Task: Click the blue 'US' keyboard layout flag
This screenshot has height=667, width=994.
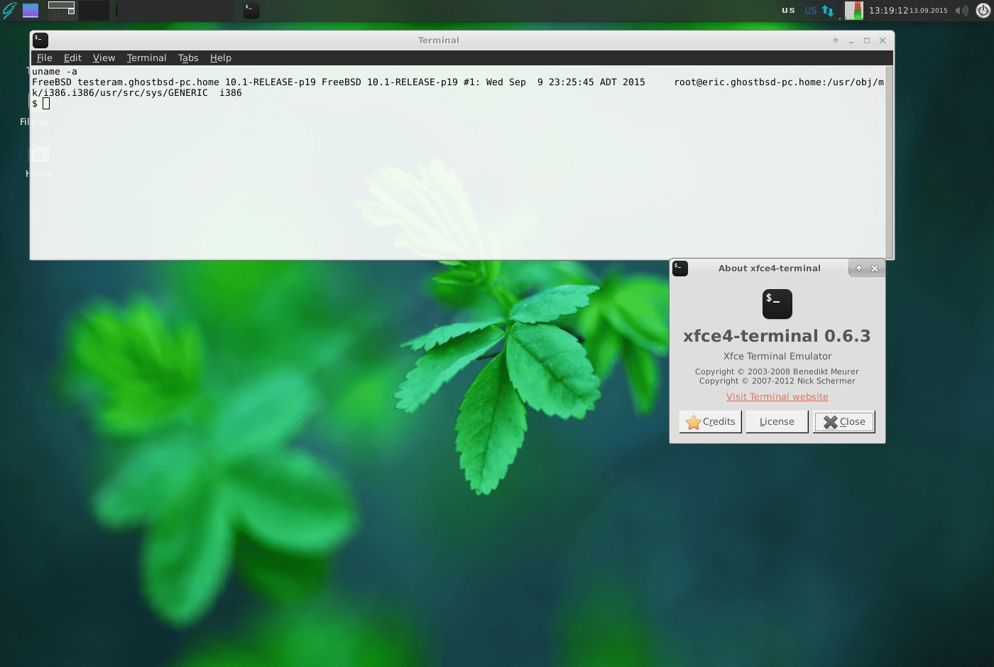Action: [811, 11]
